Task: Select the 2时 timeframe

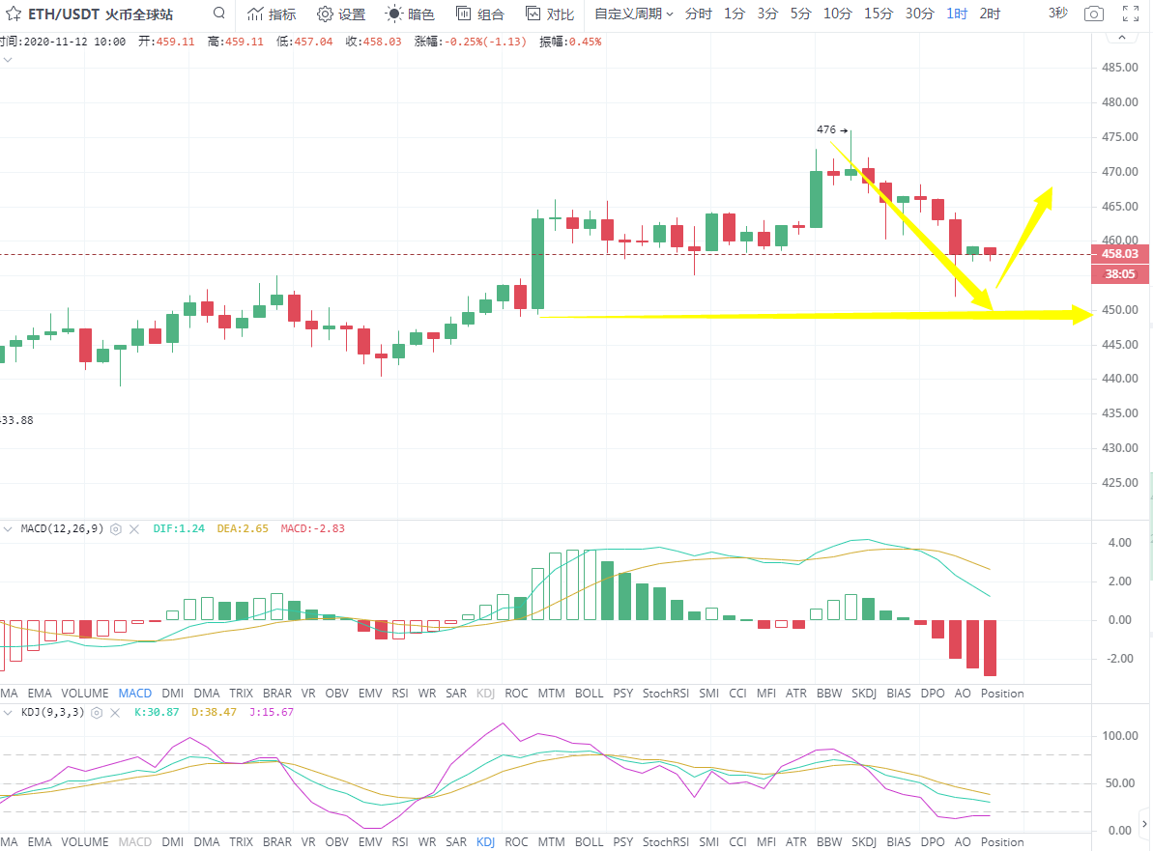Action: click(990, 14)
